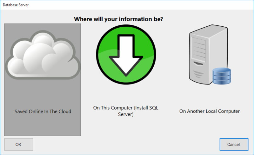Click the "Where will your information be?" heading
The height and width of the screenshot is (155, 254).
click(x=119, y=19)
